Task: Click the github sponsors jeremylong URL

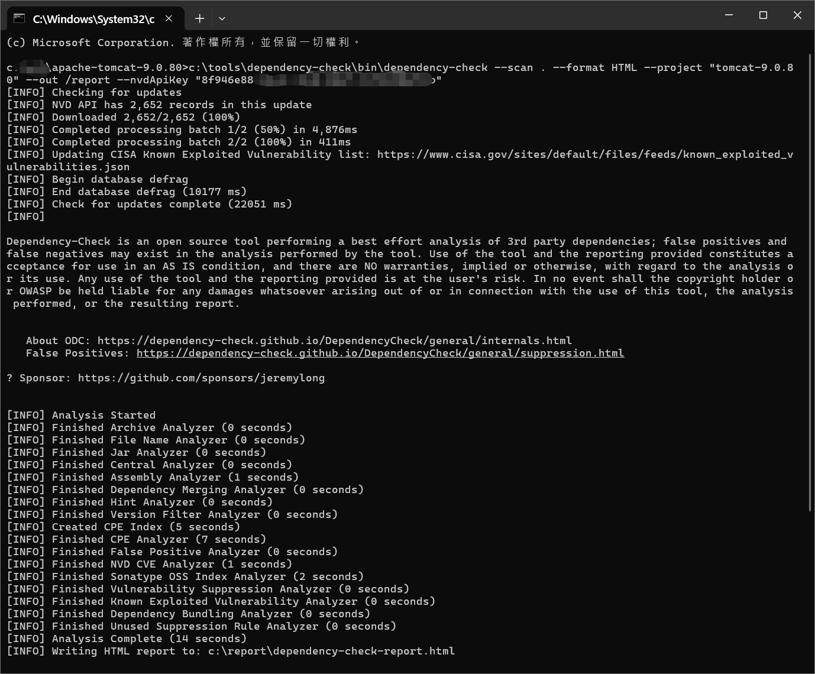Action: pos(201,378)
